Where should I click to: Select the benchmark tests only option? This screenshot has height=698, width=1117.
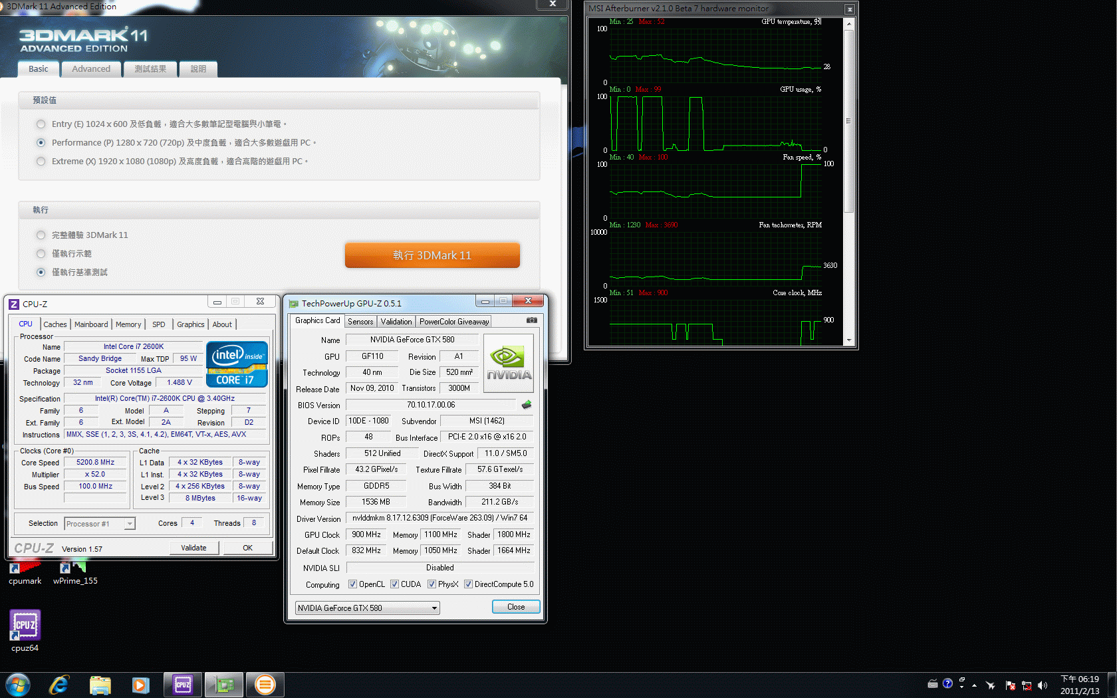click(41, 273)
